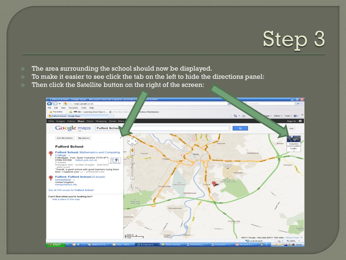Open the recent pages dropdown beside Forward
This screenshot has height=260, width=346.
59,104
